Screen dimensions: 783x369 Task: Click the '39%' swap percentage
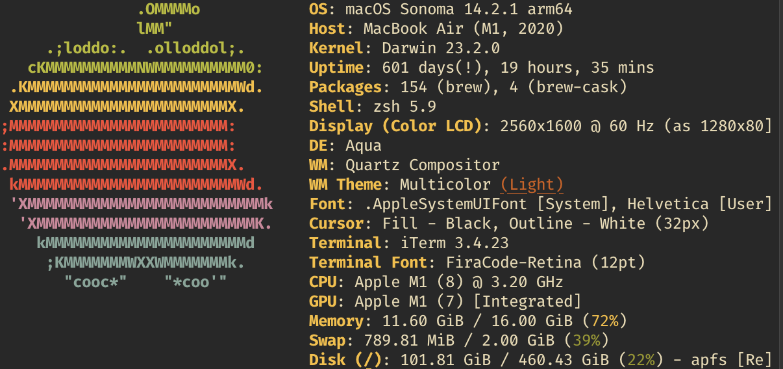point(586,341)
